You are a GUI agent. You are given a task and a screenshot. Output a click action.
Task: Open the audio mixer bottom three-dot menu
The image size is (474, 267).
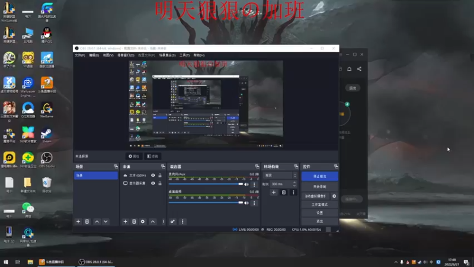tap(182, 221)
